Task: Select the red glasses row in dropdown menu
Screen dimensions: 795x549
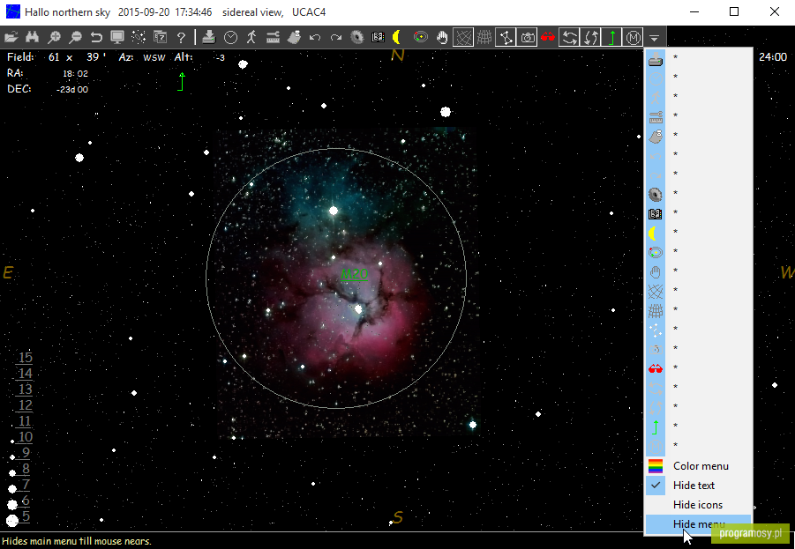Action: [x=699, y=368]
